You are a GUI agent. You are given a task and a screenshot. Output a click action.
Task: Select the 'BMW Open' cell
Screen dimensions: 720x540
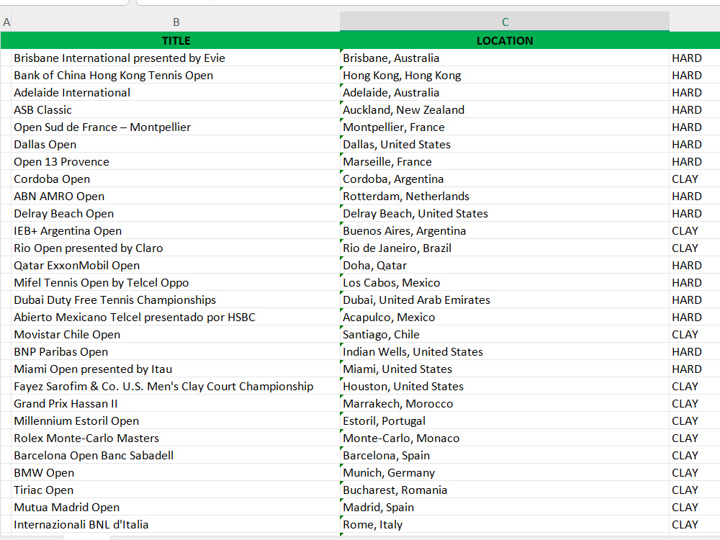click(176, 473)
